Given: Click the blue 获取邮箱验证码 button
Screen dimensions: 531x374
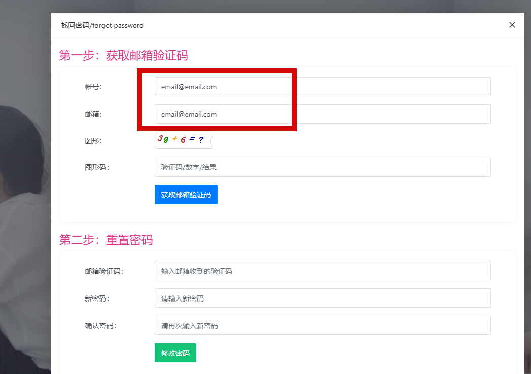Looking at the screenshot, I should (186, 195).
